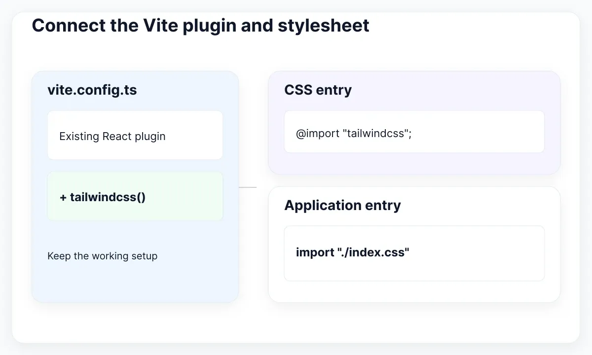Screen dimensions: 592x355
Task: Click the "Existing React plugin" box
Action: point(135,135)
